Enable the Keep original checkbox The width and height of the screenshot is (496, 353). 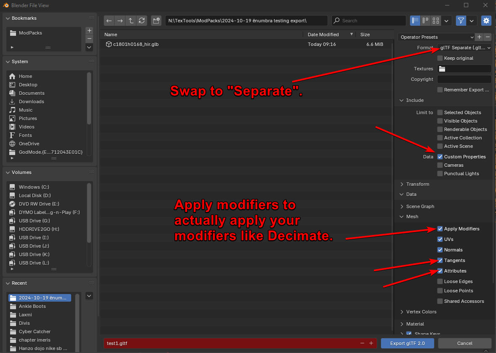(440, 58)
